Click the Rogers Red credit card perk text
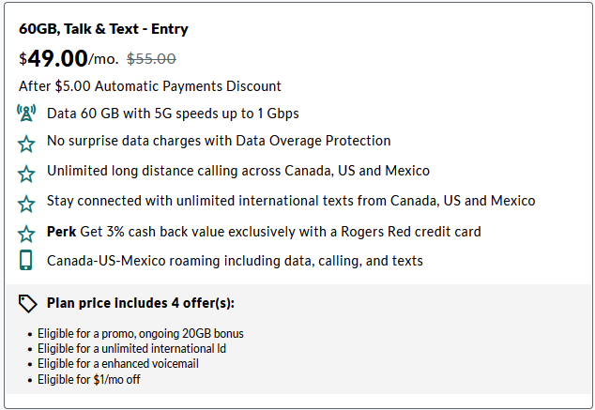595x410 pixels. (264, 232)
